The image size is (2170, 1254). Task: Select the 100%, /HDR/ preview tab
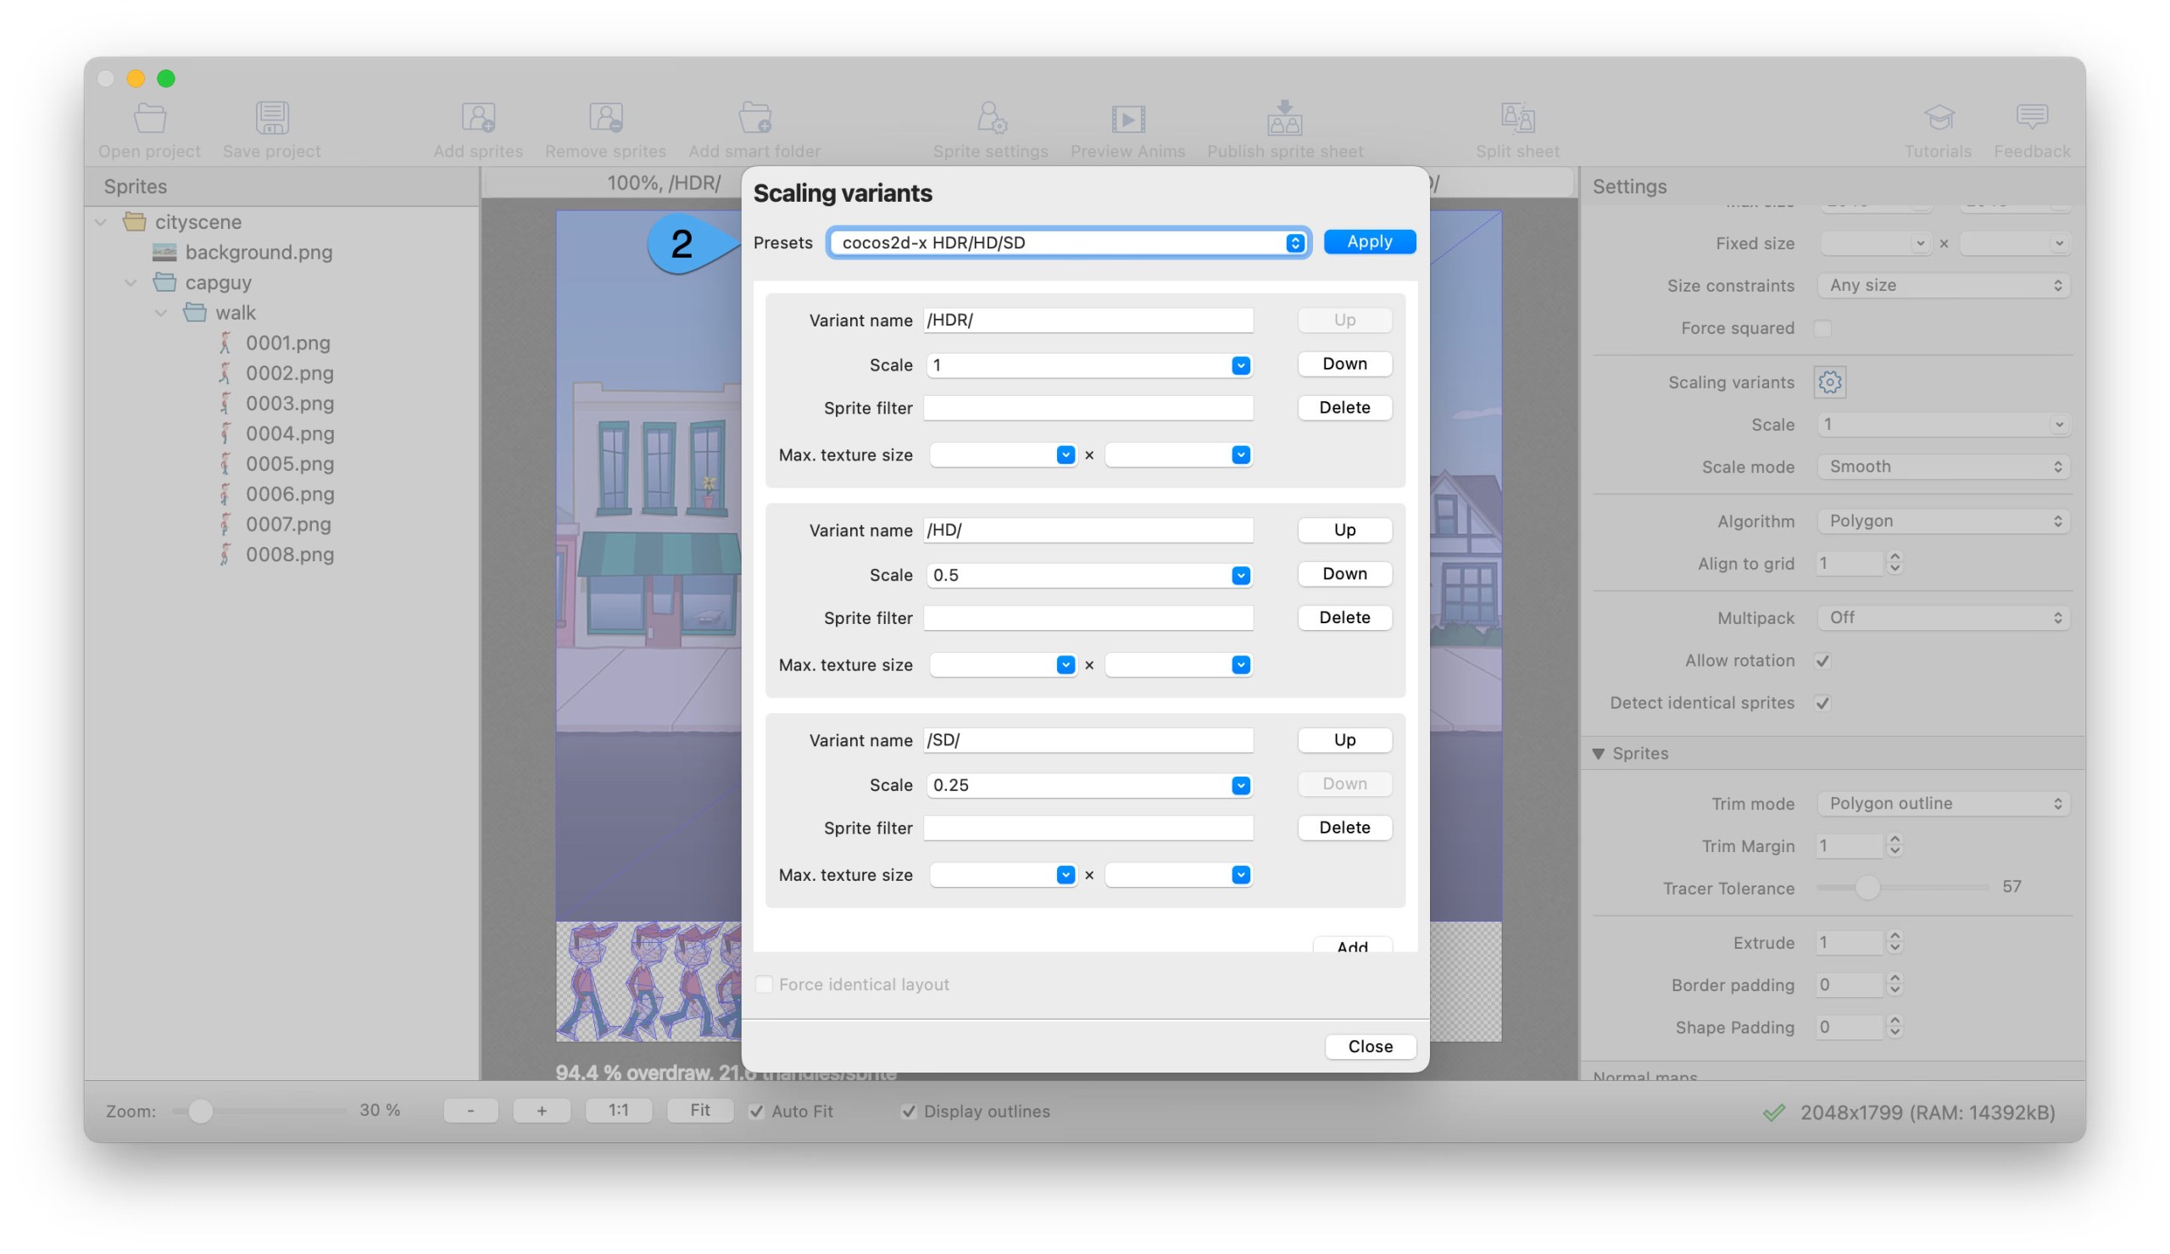663,182
